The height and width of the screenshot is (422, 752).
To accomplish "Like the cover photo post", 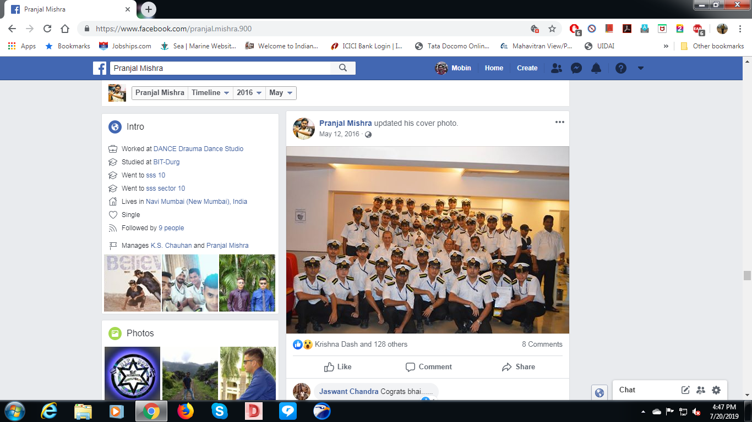I will point(338,367).
